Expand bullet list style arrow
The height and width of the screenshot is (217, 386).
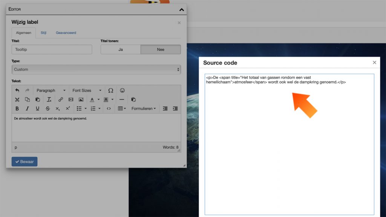[x=86, y=108]
